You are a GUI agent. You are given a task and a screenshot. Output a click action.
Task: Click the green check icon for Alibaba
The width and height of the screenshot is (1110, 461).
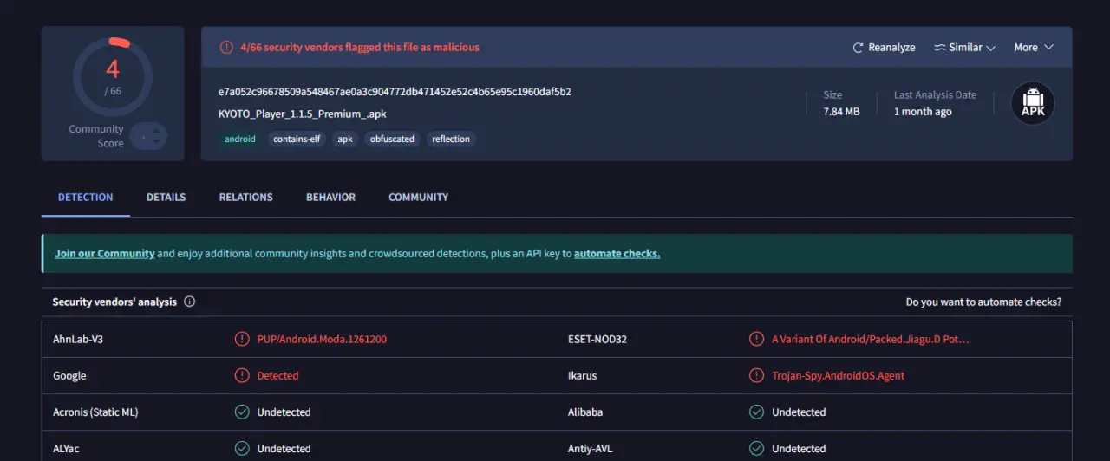coord(757,412)
